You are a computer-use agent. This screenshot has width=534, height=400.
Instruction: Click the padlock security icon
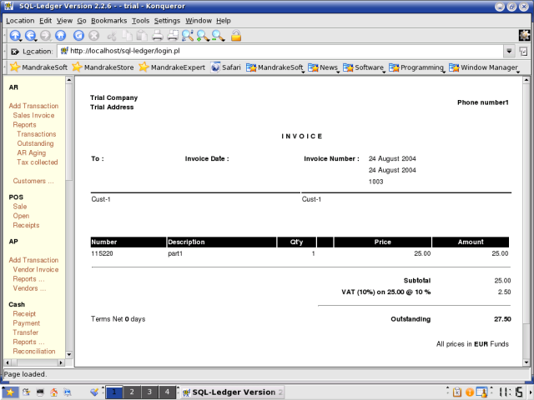[236, 36]
